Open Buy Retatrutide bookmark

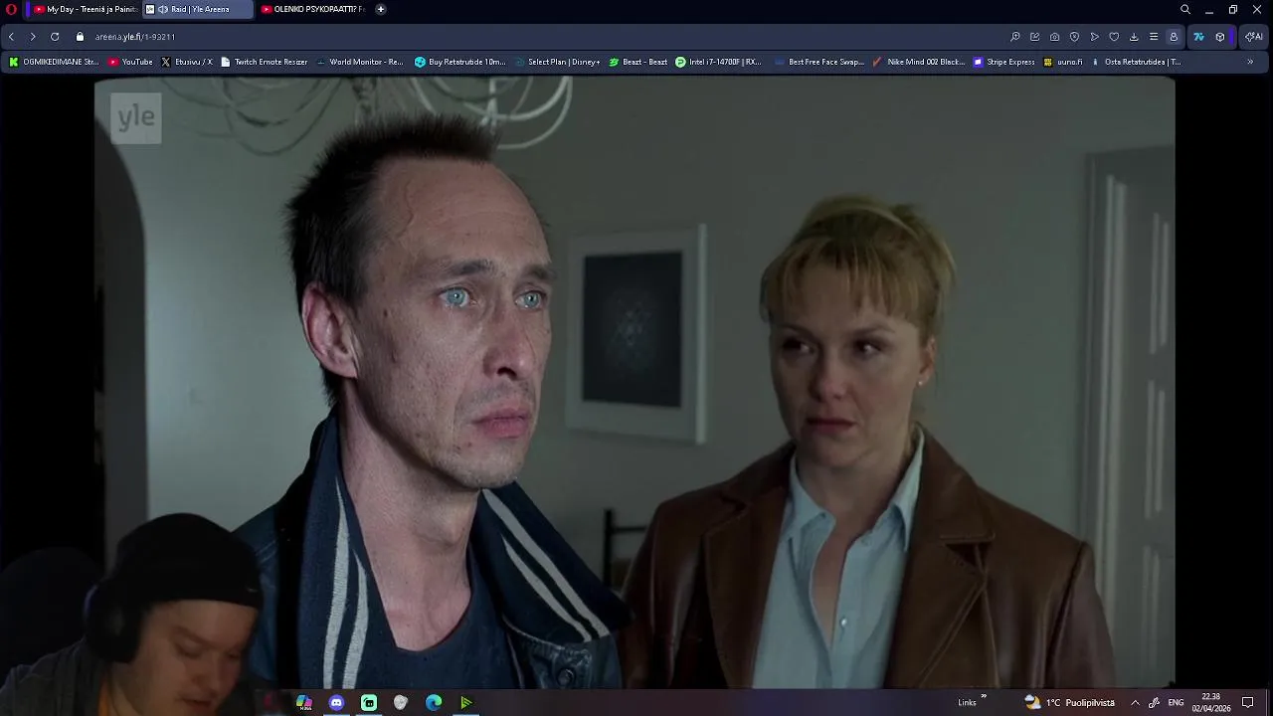(x=460, y=62)
